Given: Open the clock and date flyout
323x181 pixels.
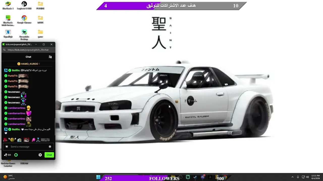Looking at the screenshot, I should (315, 177).
